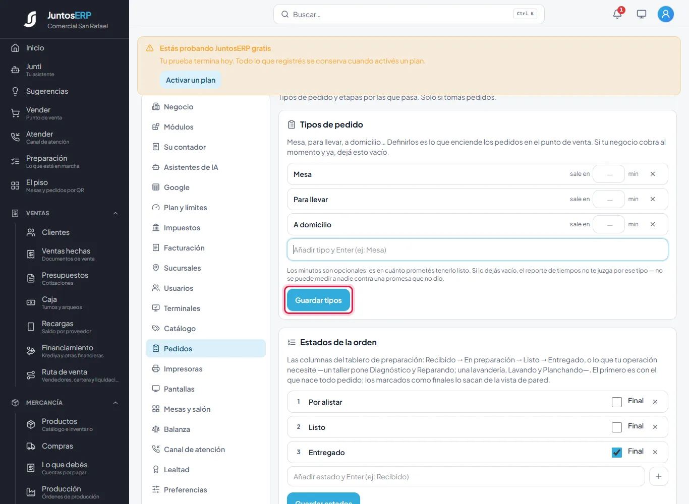The width and height of the screenshot is (689, 504).
Task: Click the El piso grid icon
Action: click(15, 185)
